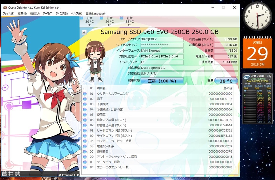The width and height of the screenshot is (275, 180).
Task: Open the ヘルプ(H) menu
Action: tap(77, 13)
